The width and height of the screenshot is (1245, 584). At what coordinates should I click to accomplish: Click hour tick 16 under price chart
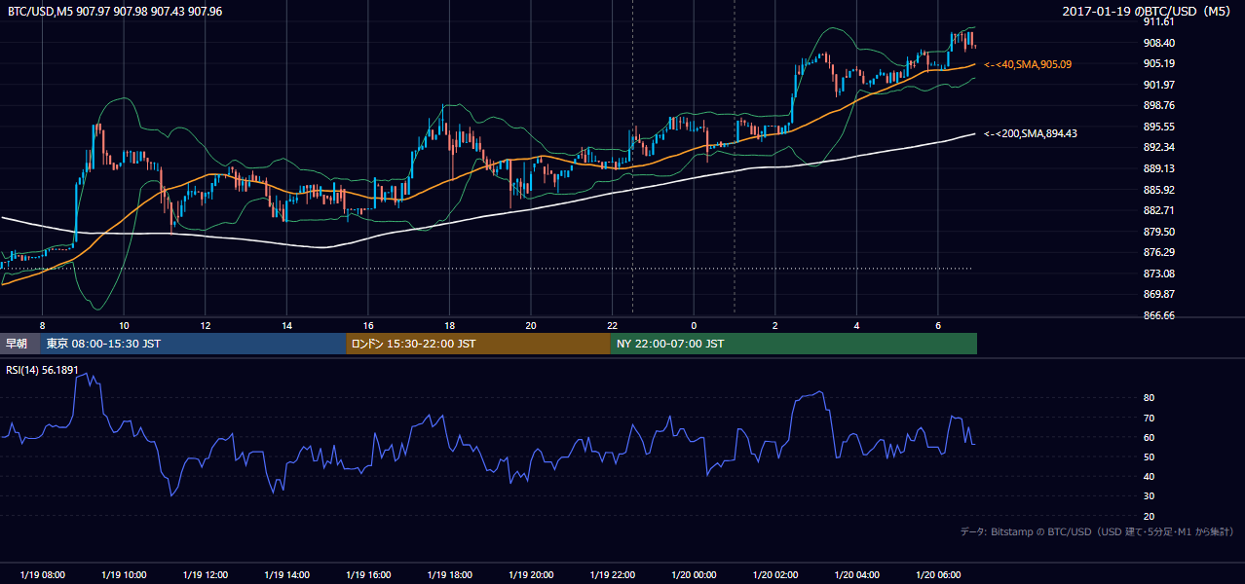click(368, 325)
